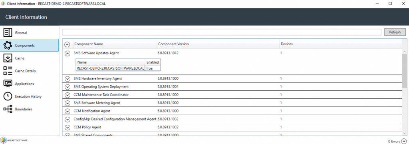This screenshot has width=409, height=144.
Task: Click the search filter input field
Action: [x=222, y=32]
